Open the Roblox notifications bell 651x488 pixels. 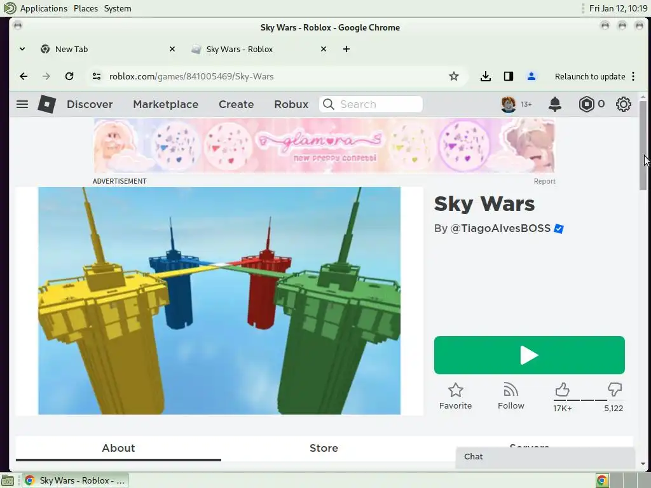[554, 104]
